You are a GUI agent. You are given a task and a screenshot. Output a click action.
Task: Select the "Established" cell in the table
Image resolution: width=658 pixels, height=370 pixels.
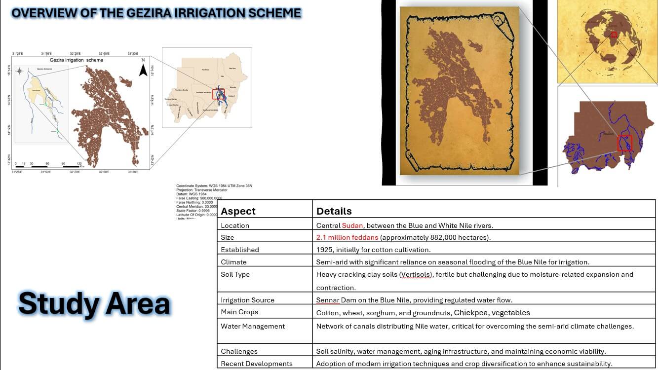(x=265, y=248)
